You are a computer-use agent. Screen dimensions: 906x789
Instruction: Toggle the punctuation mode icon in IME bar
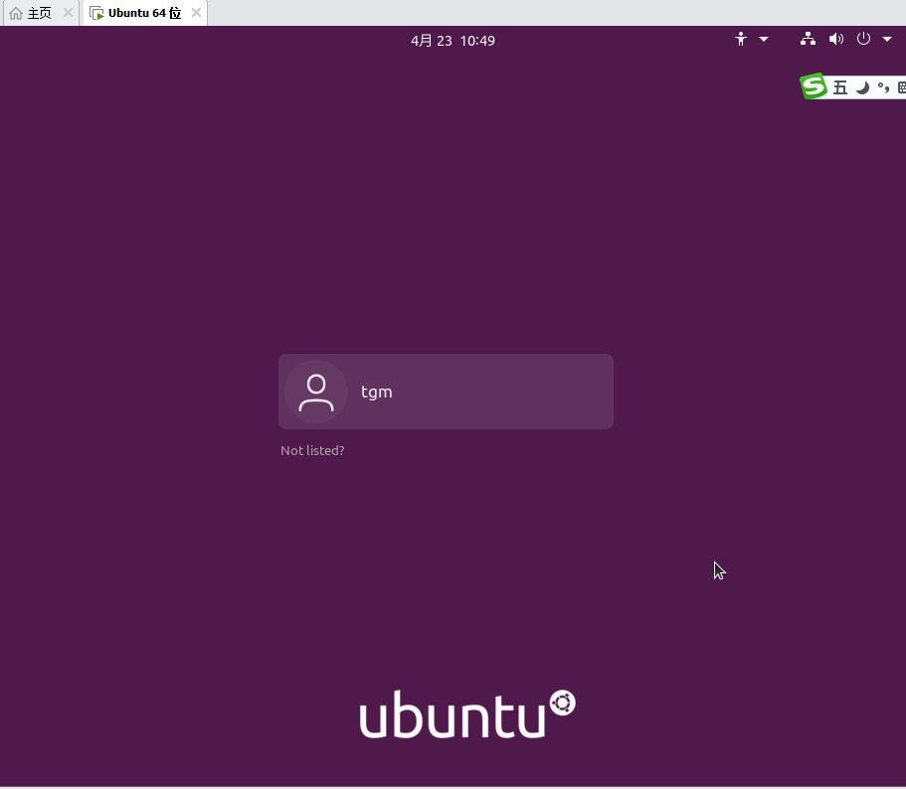point(883,87)
